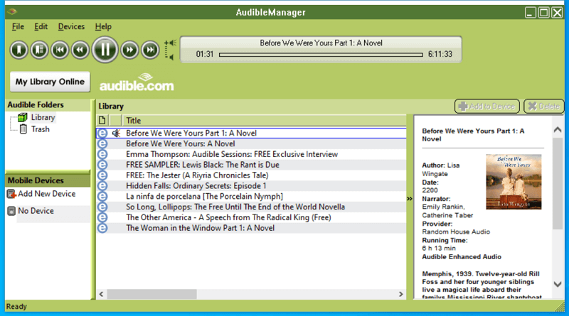Select Trash folder in Audible Folders
The width and height of the screenshot is (569, 316).
[40, 129]
